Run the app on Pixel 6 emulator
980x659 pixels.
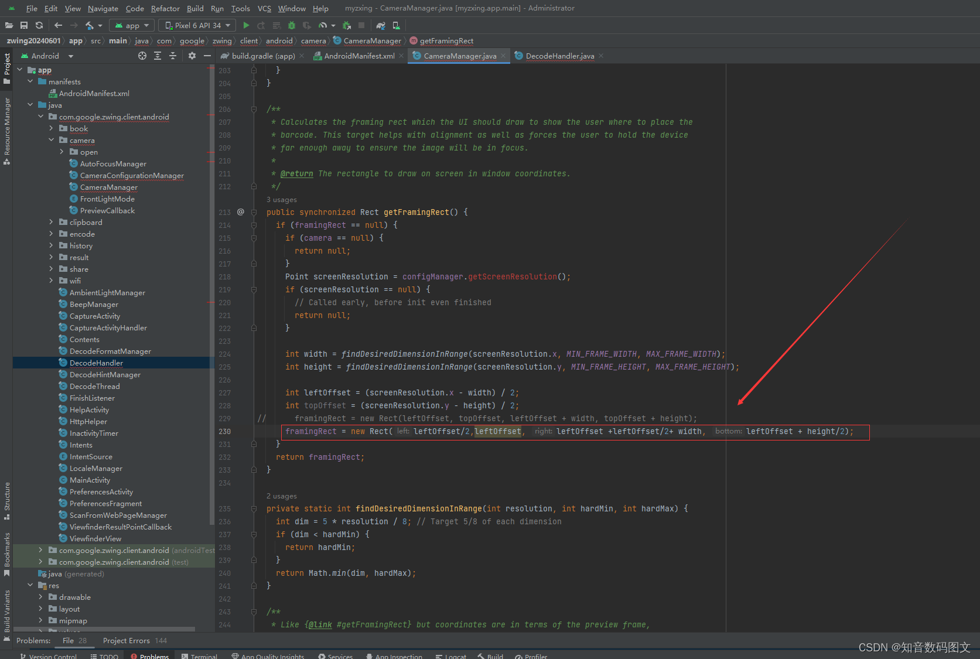(x=245, y=25)
